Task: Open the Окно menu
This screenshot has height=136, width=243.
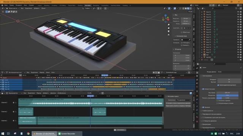Action: coord(25,5)
